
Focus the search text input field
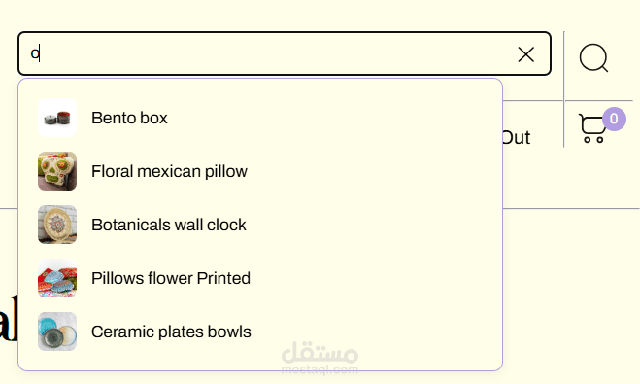pos(269,53)
